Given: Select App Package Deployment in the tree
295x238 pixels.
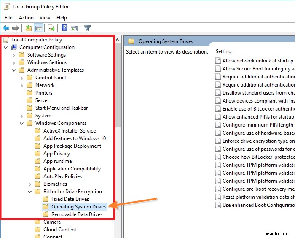Looking at the screenshot, I should click(72, 146).
